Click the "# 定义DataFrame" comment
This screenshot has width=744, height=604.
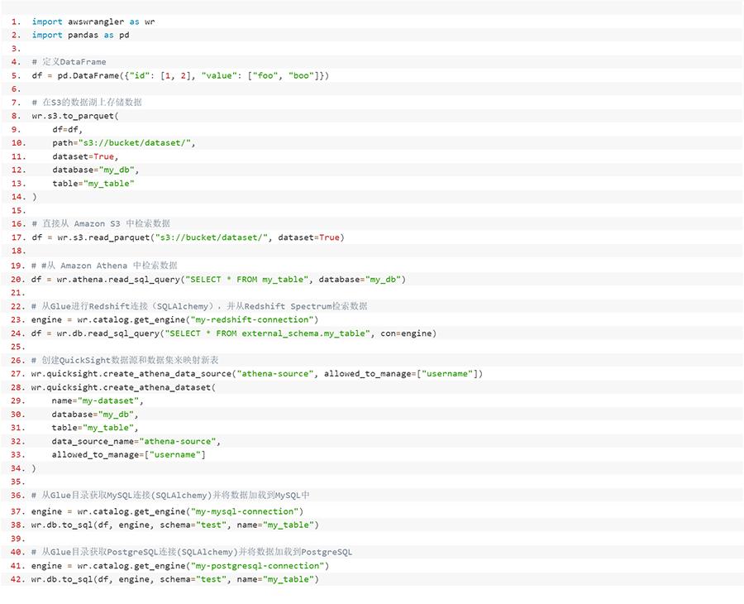point(69,62)
